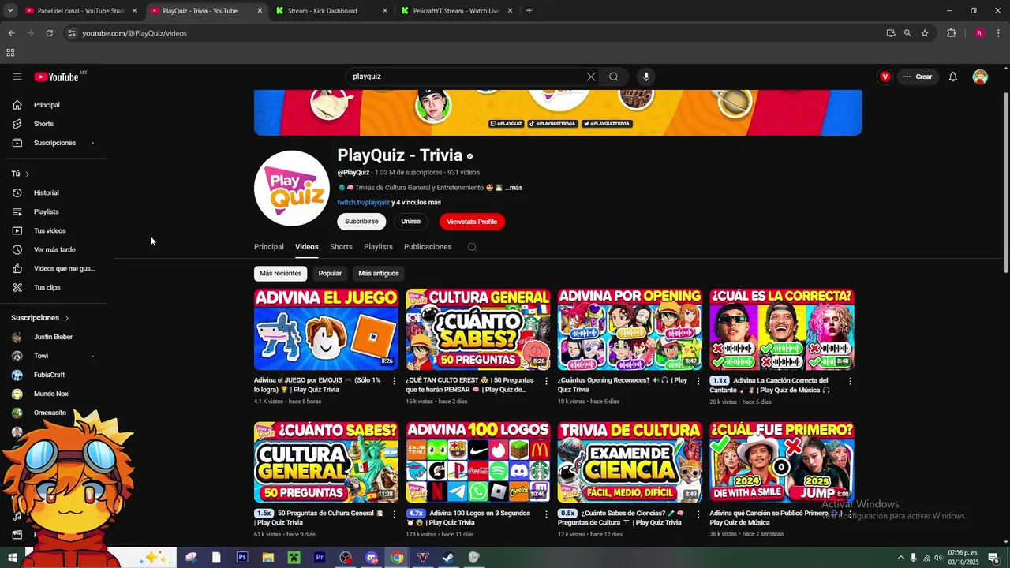Expand the Suscripciones section header chevron
The image size is (1010, 568).
click(x=67, y=318)
